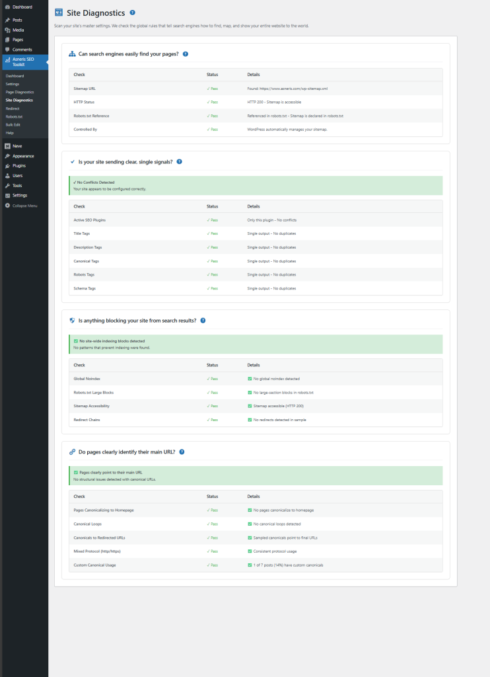Click No large-section blocks in robots.txt detail

point(281,393)
